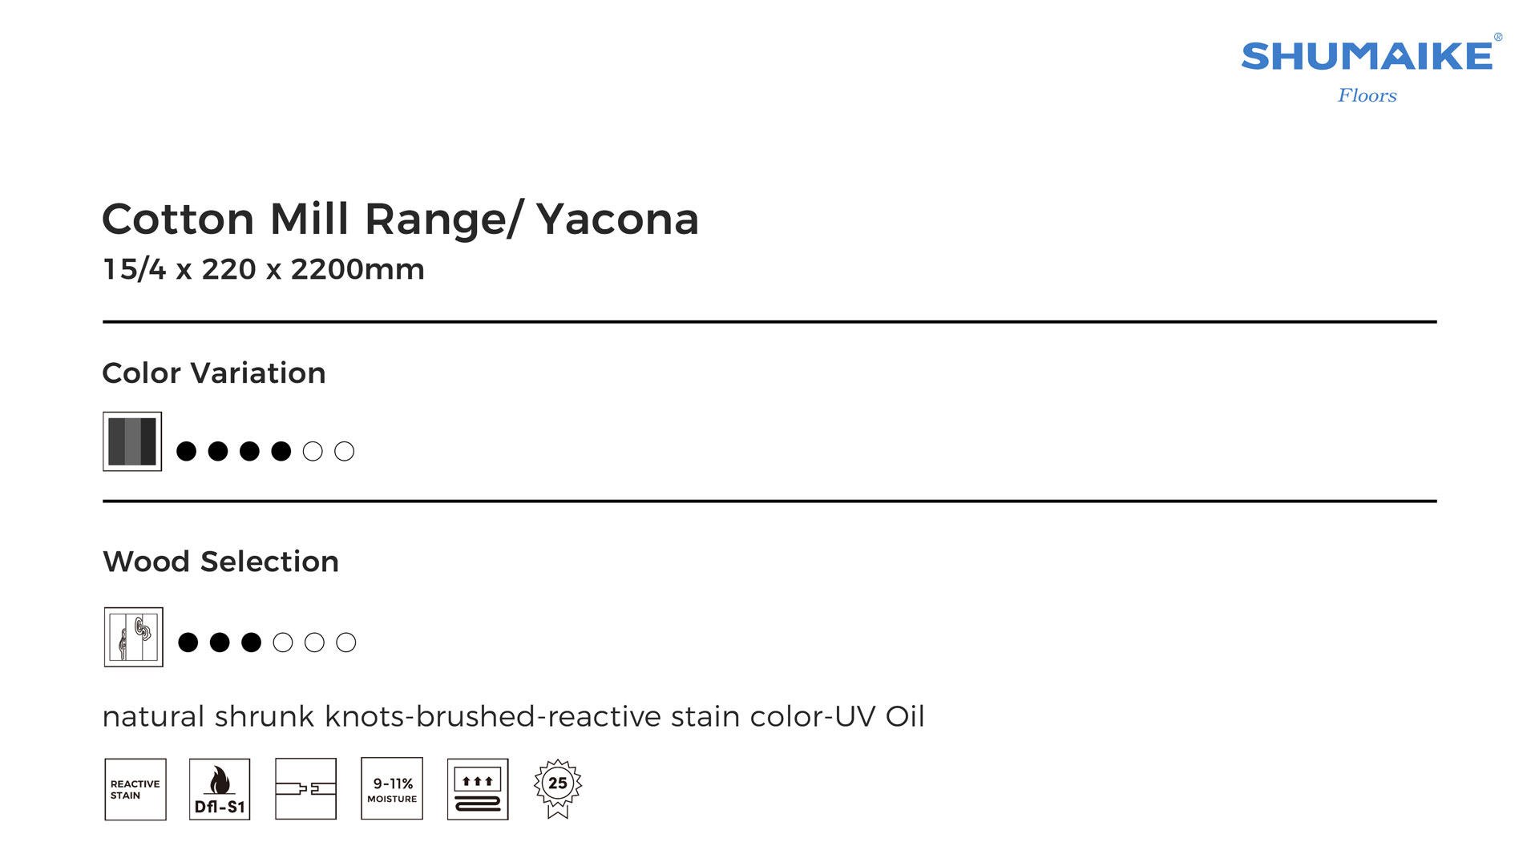
Task: Click the Reactive Stain icon
Action: (x=135, y=789)
